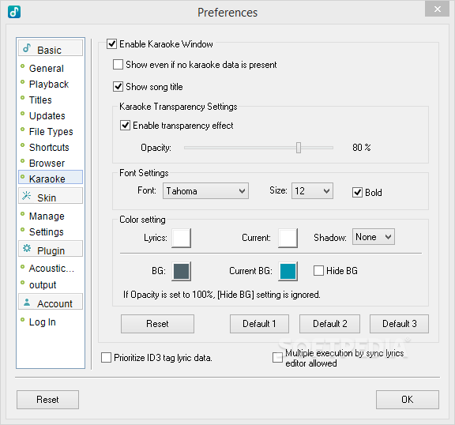Viewport: 455px width, 425px height.
Task: Uncheck Show song title
Action: (118, 87)
